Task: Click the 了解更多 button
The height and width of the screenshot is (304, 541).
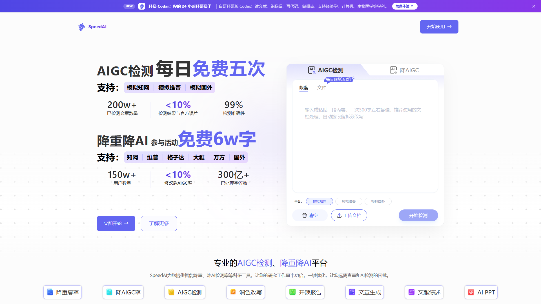Action: (x=159, y=223)
